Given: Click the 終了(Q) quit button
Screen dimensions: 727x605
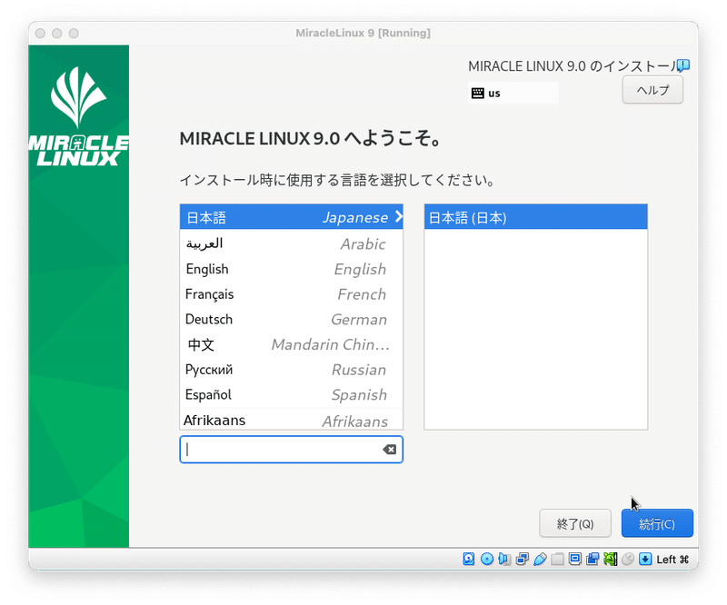Looking at the screenshot, I should 575,523.
